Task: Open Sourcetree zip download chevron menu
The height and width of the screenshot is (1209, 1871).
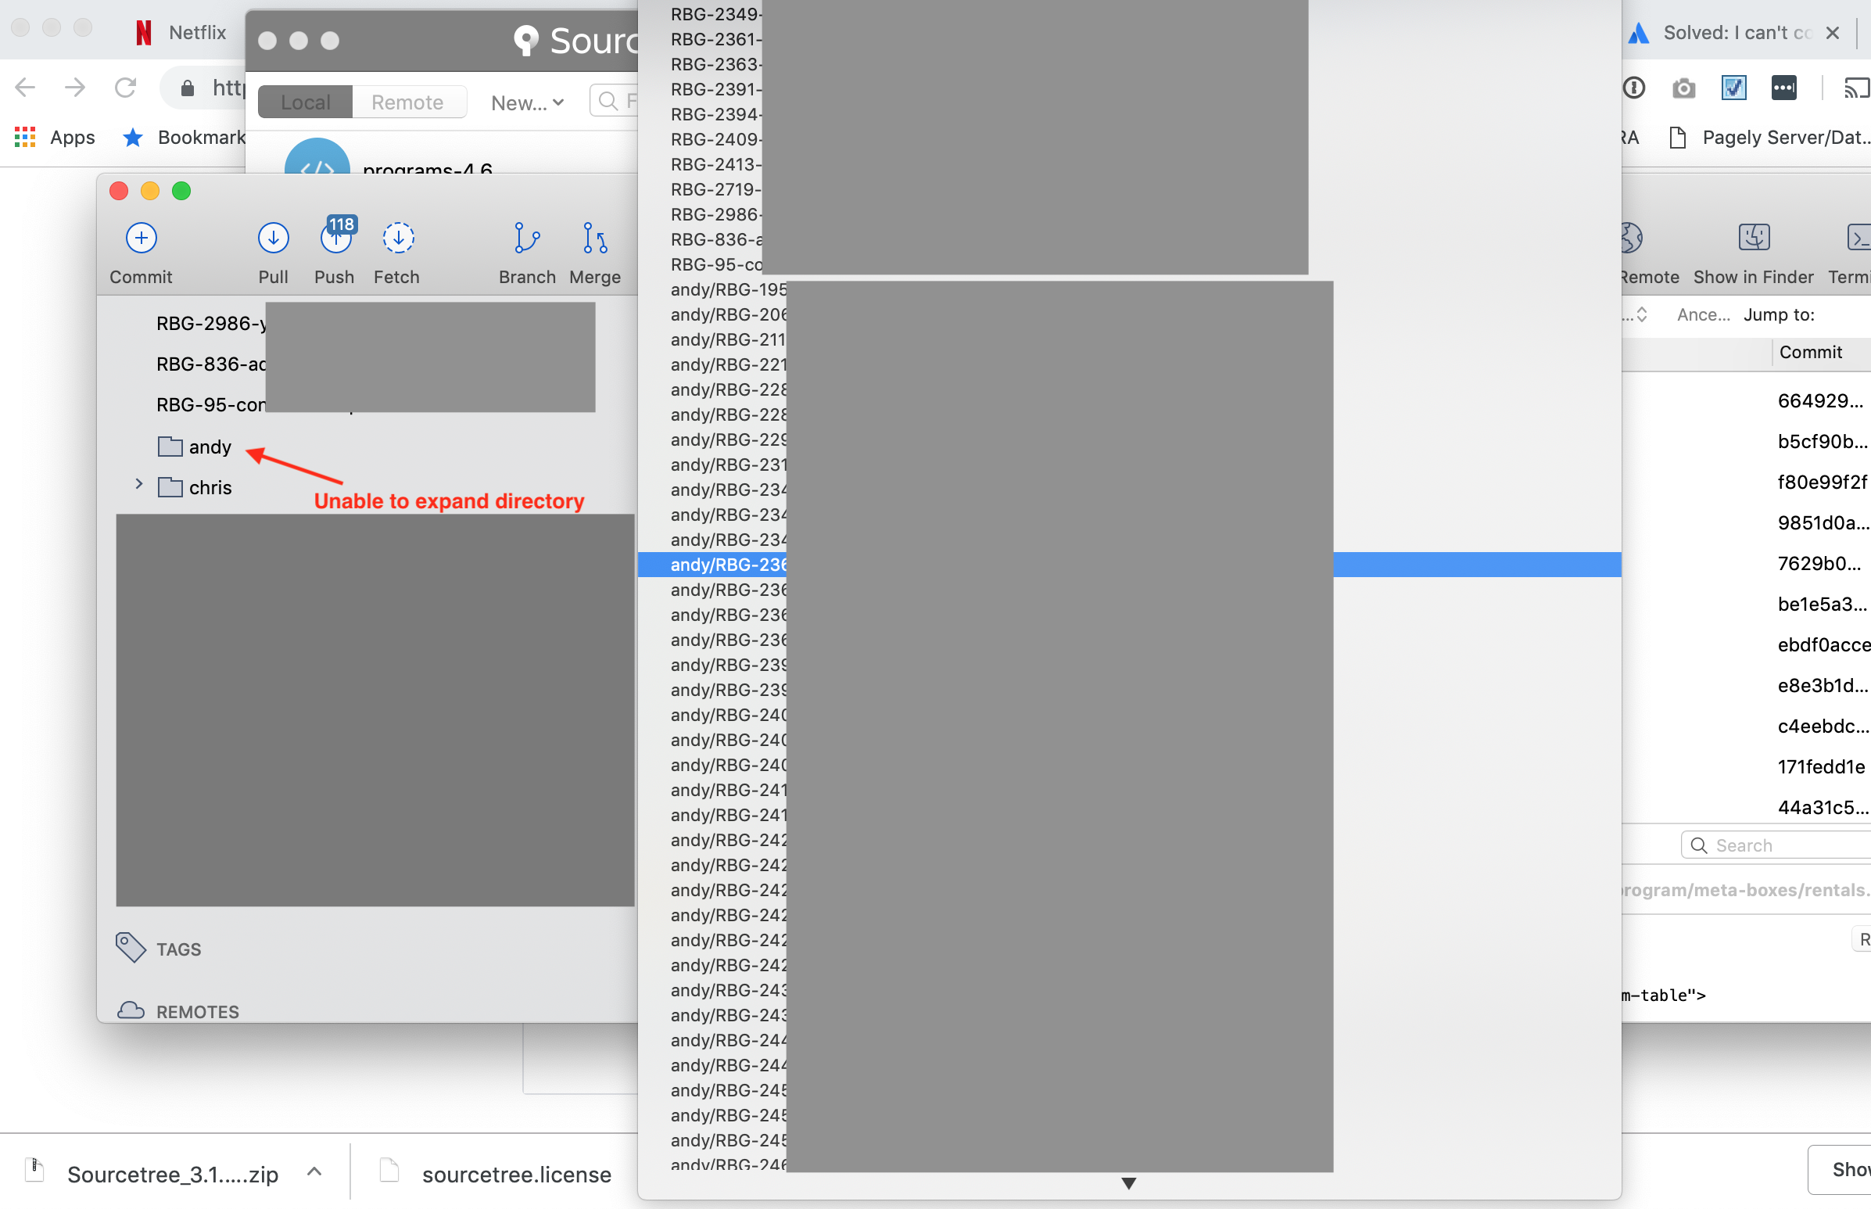Action: (x=314, y=1172)
